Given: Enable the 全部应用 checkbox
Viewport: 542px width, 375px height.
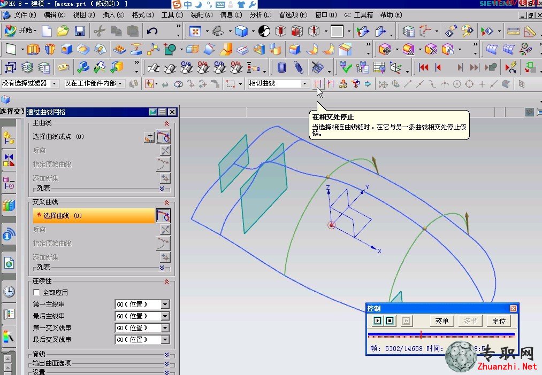Looking at the screenshot, I should click(36, 293).
